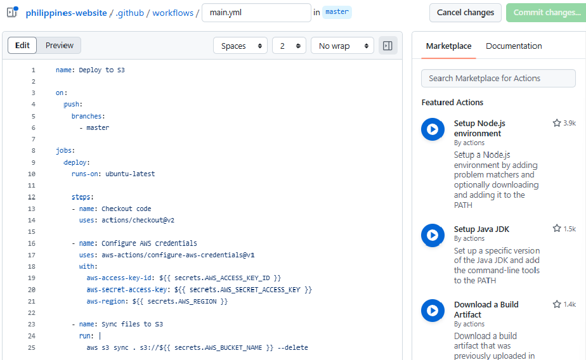Click the Download a Build Artifact icon
Image resolution: width=586 pixels, height=360 pixels.
pos(433,311)
